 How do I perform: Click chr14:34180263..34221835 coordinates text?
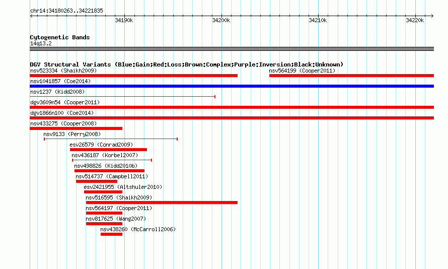pyautogui.click(x=66, y=11)
